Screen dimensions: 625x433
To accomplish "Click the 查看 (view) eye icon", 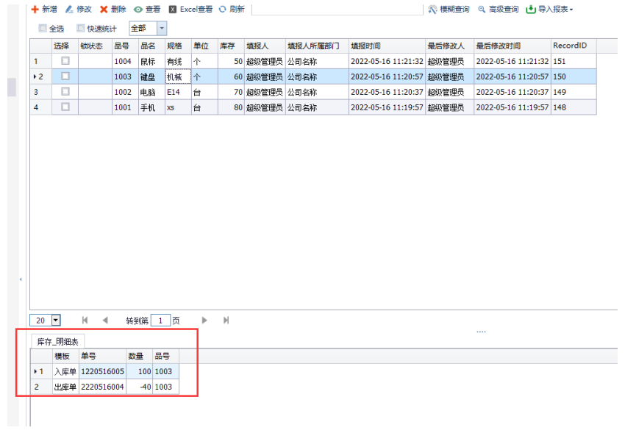I will pyautogui.click(x=137, y=10).
